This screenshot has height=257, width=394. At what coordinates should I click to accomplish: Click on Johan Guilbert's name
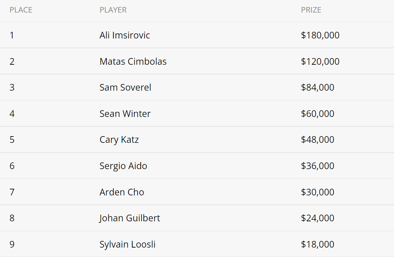[129, 218]
